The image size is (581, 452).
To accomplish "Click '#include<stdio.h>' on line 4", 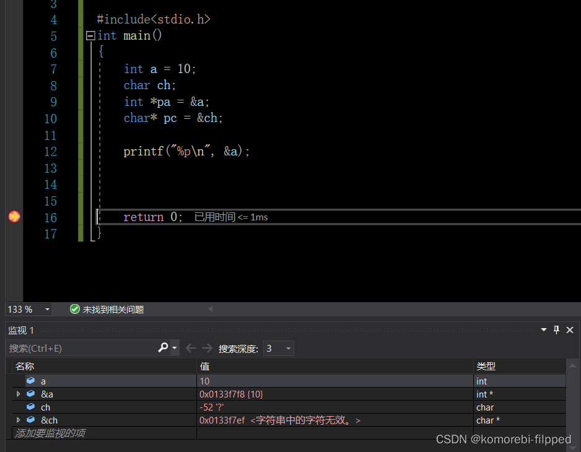I will click(154, 19).
